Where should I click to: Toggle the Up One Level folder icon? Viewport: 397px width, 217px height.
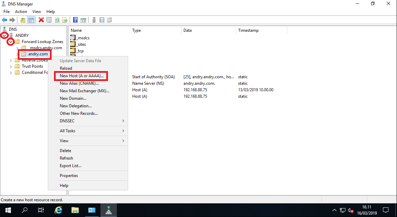pos(23,19)
